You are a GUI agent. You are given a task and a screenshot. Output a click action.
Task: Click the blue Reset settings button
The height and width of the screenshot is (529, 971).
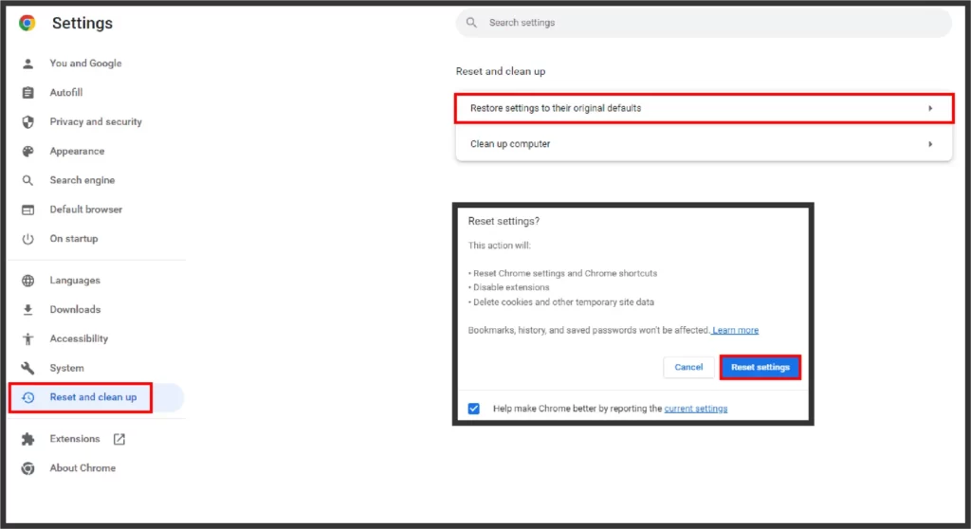[x=760, y=367]
